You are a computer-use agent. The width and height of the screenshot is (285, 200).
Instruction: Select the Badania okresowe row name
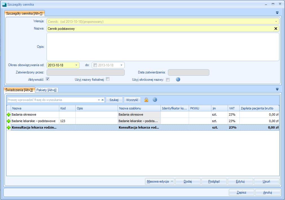tap(24, 115)
